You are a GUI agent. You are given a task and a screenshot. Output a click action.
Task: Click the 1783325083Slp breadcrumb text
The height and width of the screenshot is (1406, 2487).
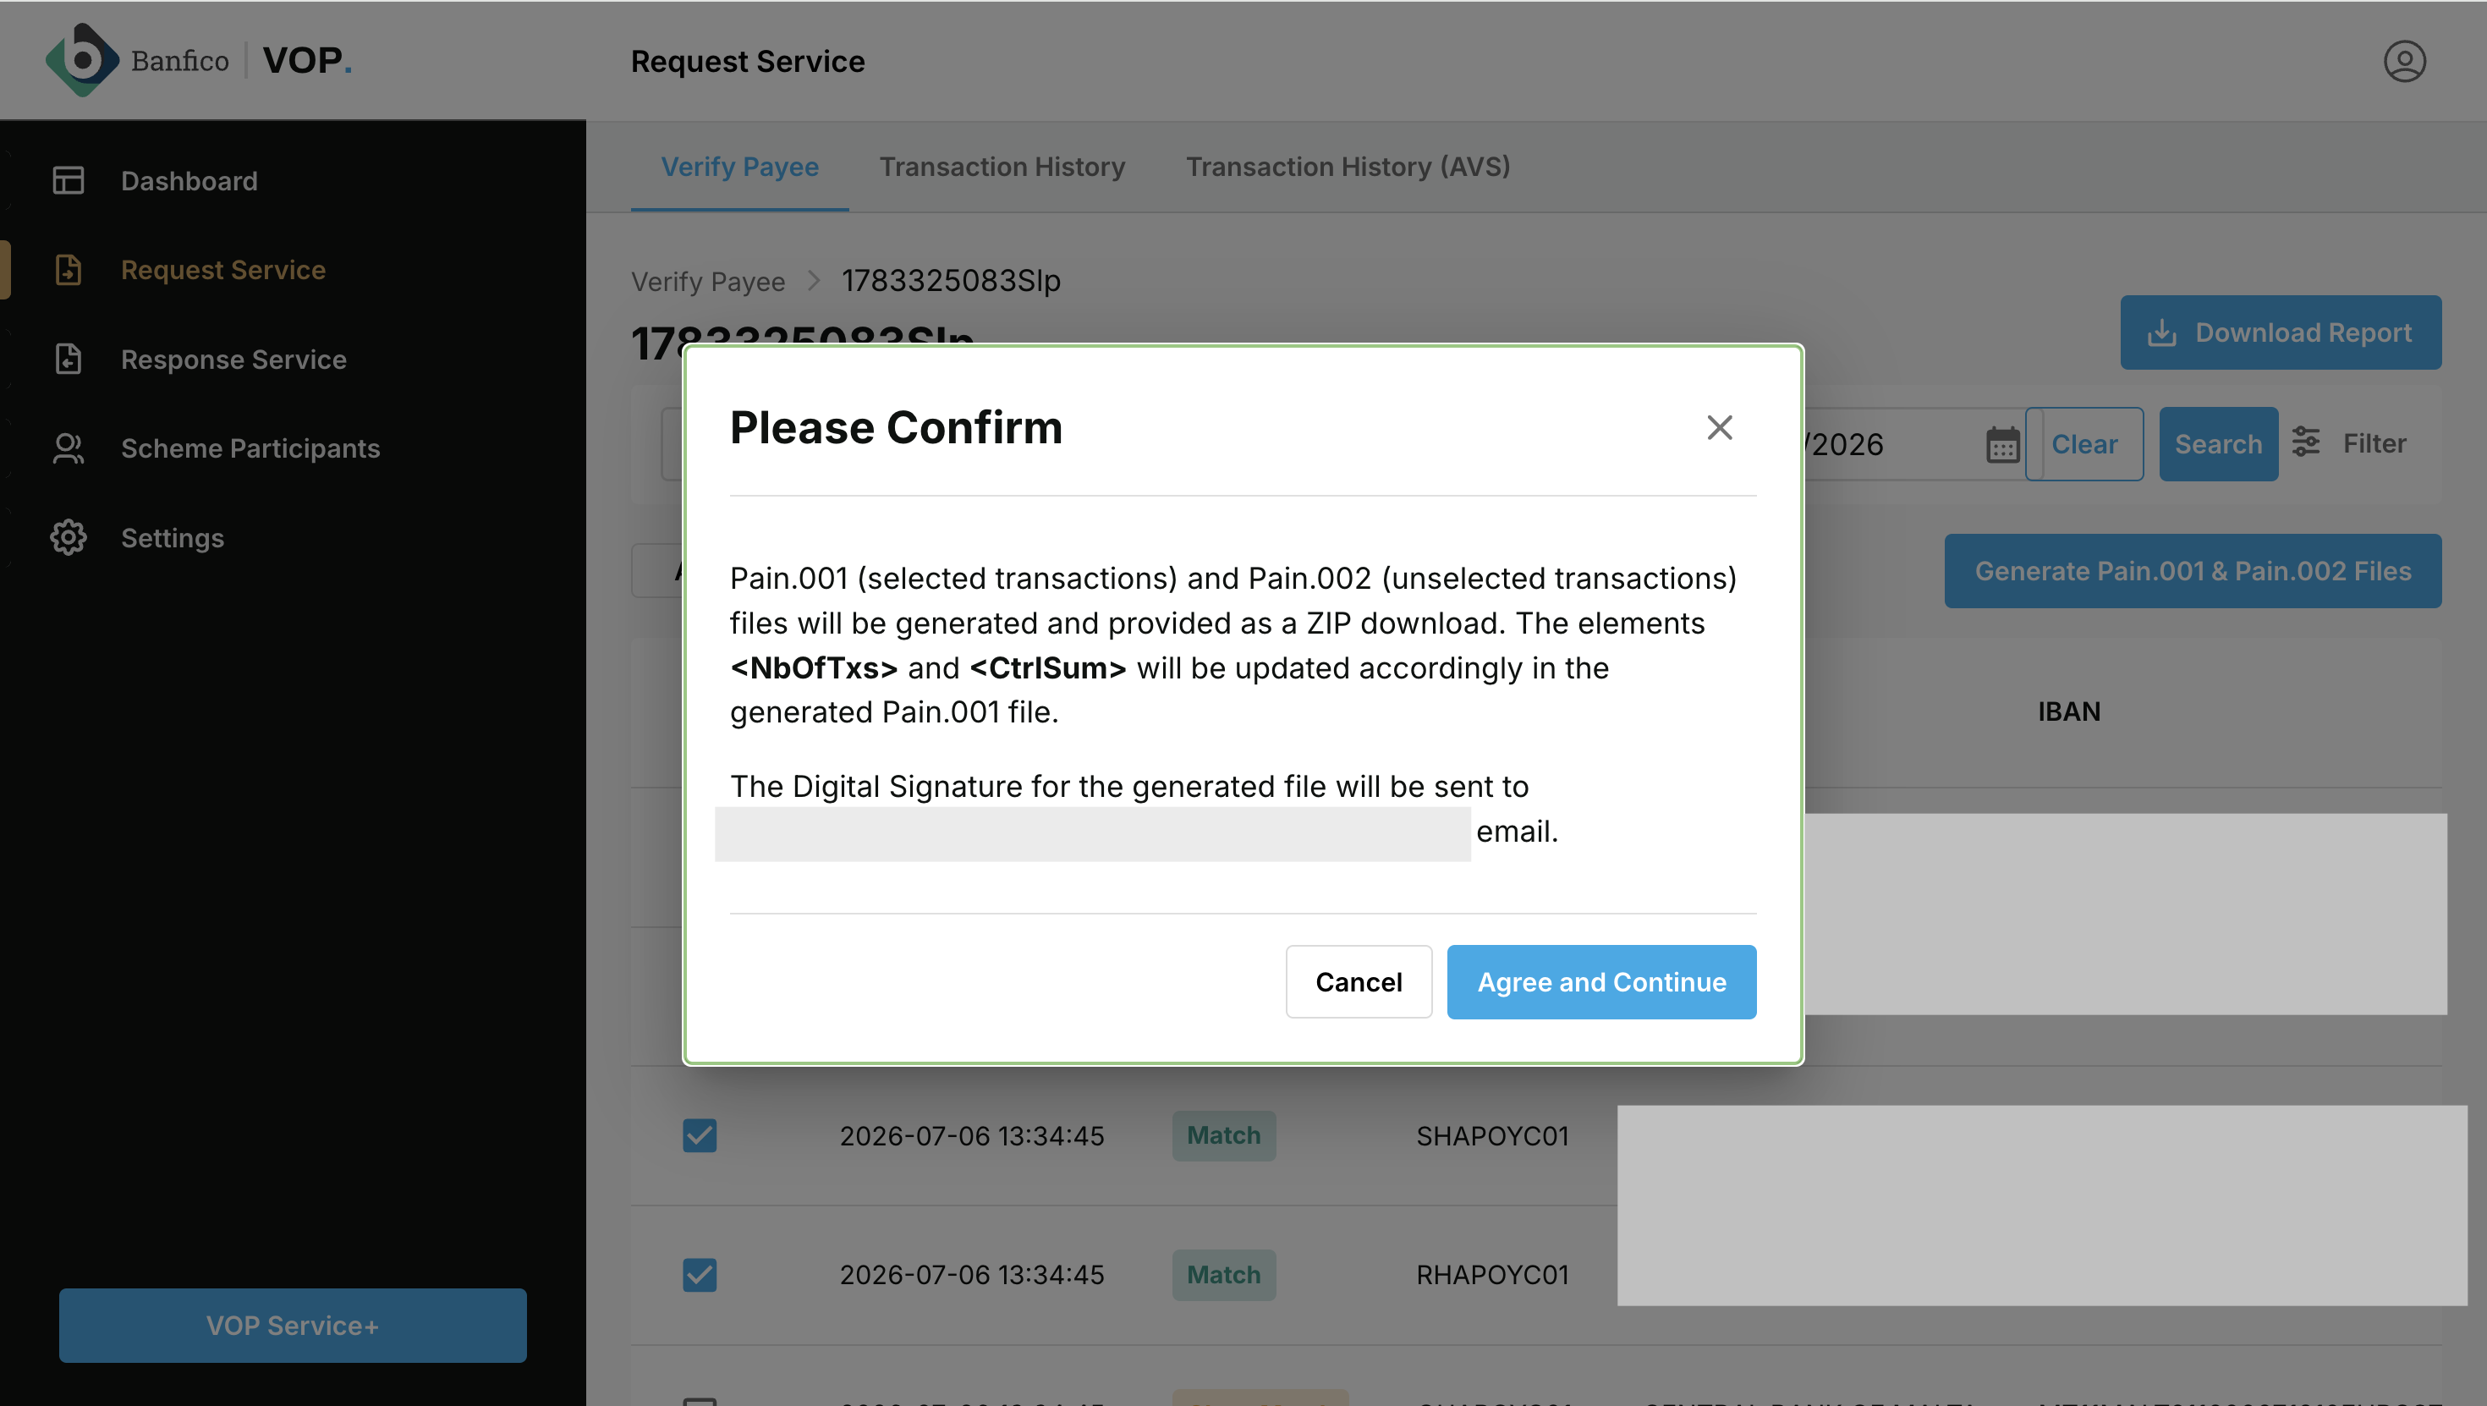951,281
